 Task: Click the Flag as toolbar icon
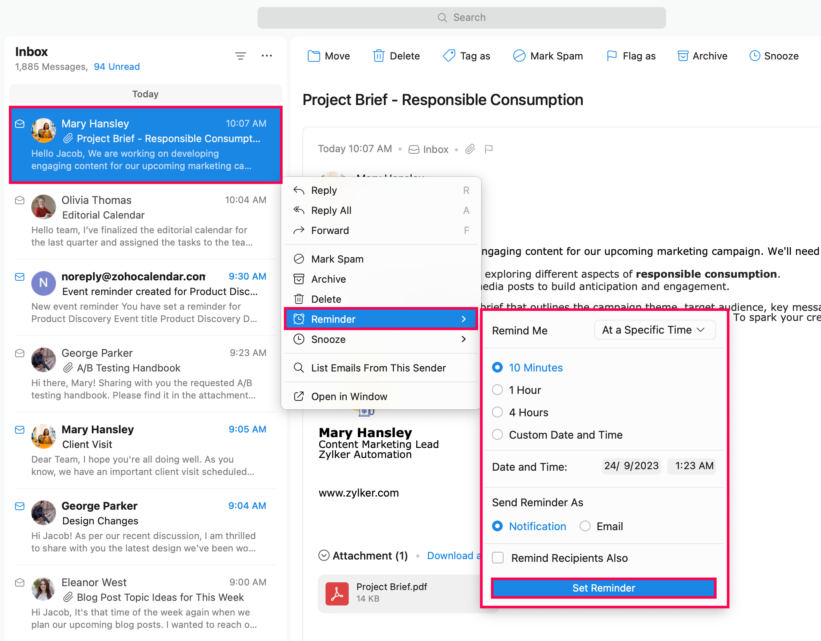tap(611, 56)
